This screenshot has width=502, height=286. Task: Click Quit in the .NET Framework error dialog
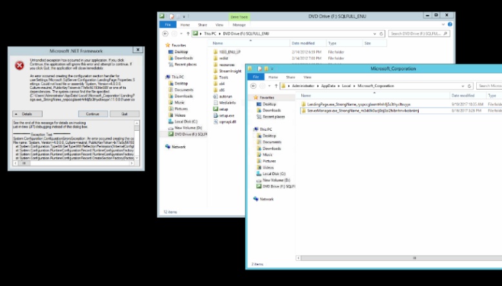(125, 114)
